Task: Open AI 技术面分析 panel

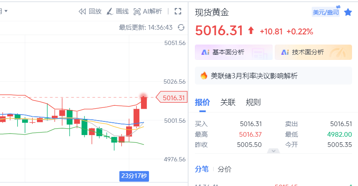Action: [313, 52]
